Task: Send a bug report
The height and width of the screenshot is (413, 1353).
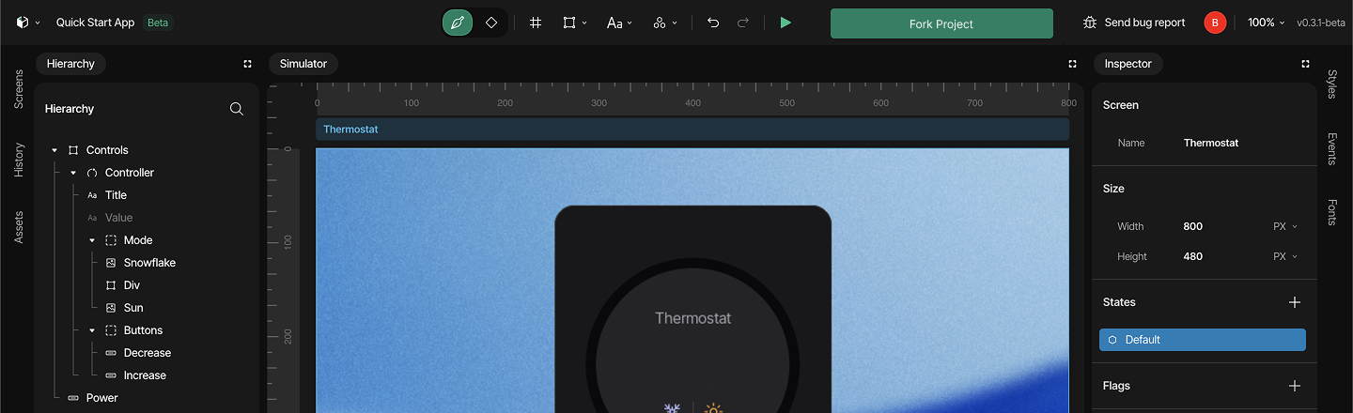Action: coord(1134,23)
